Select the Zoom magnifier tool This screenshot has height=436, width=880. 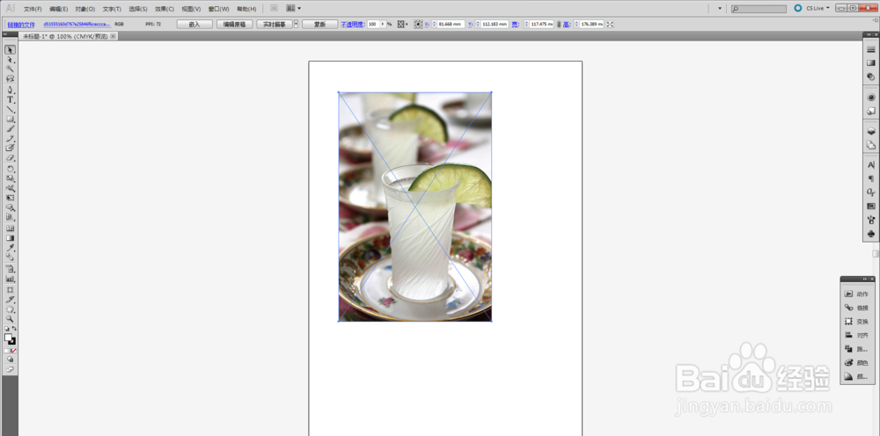tap(10, 318)
